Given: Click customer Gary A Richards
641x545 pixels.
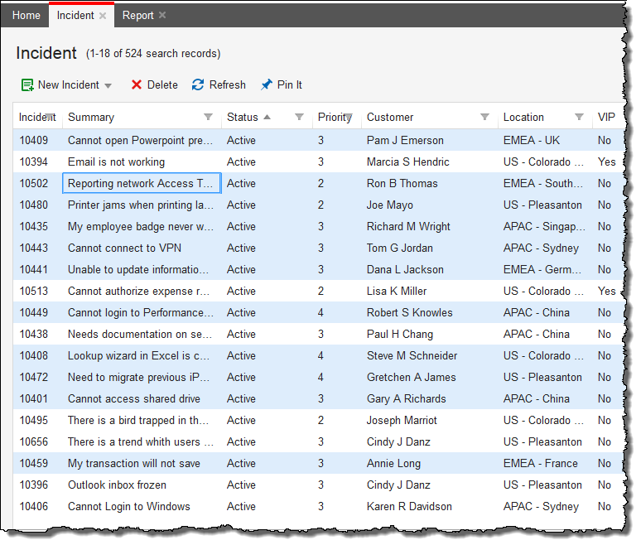Looking at the screenshot, I should 407,399.
